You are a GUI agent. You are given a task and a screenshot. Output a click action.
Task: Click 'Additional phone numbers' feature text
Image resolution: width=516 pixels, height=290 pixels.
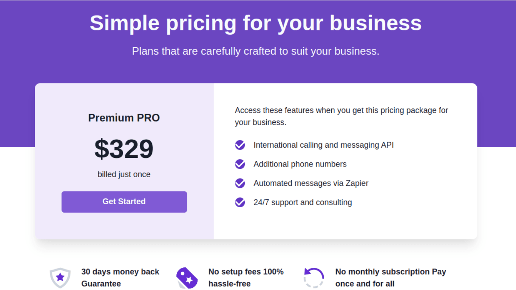click(x=300, y=164)
